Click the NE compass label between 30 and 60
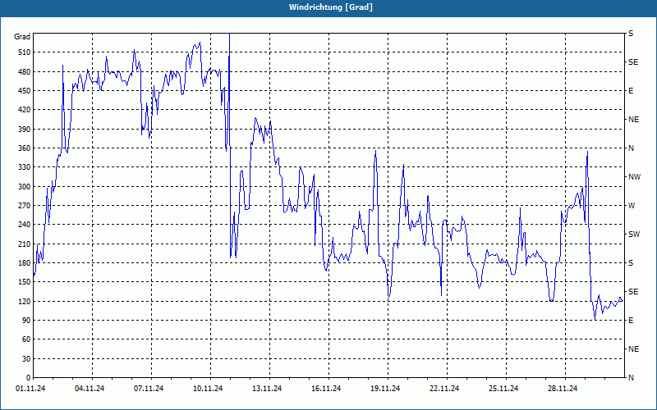 633,349
